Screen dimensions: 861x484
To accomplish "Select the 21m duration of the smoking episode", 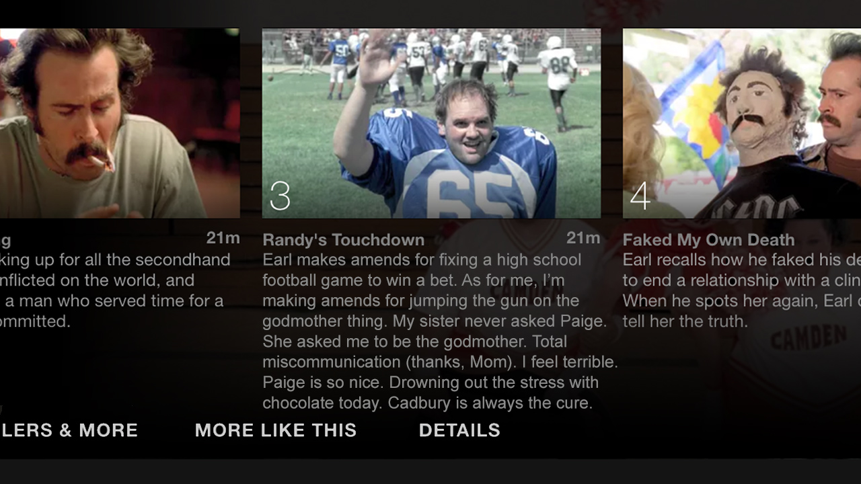I will click(x=223, y=238).
